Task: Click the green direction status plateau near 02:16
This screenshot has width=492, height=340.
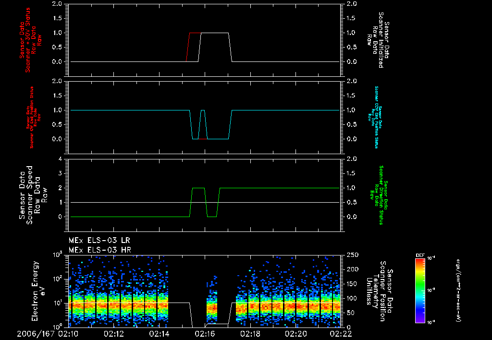Action: tap(198, 188)
